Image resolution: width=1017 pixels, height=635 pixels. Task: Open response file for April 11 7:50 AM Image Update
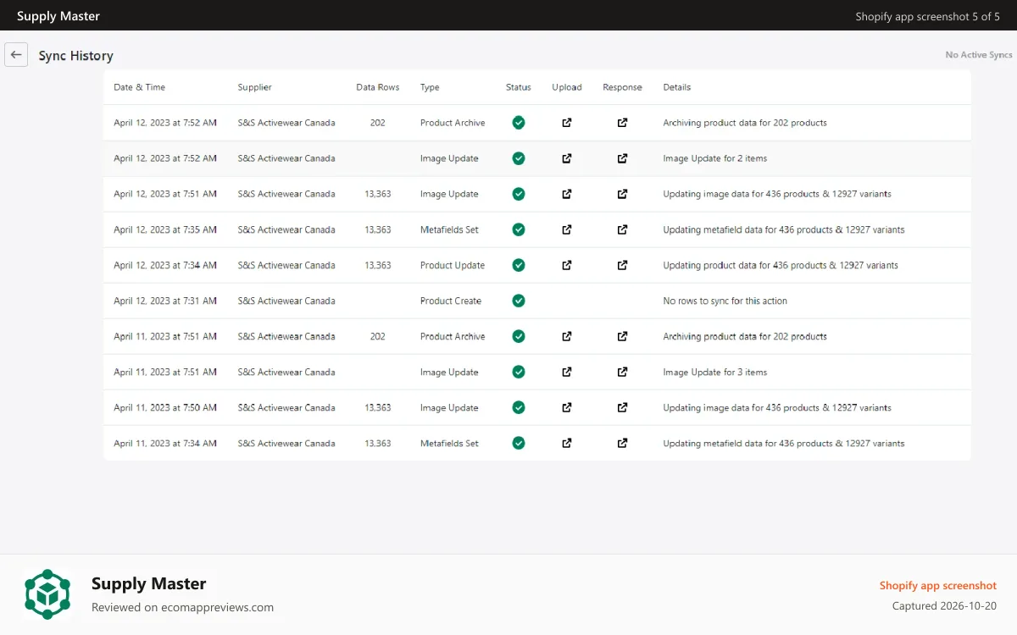point(622,407)
